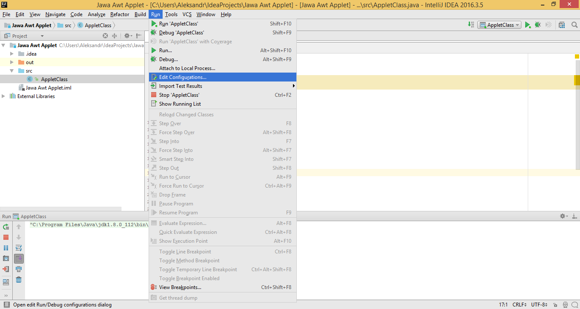The width and height of the screenshot is (580, 309).
Task: Rerun the AppletClass application
Action: click(6, 227)
